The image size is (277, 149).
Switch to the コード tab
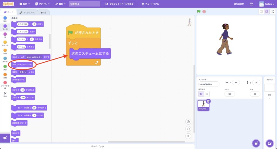click(x=8, y=12)
